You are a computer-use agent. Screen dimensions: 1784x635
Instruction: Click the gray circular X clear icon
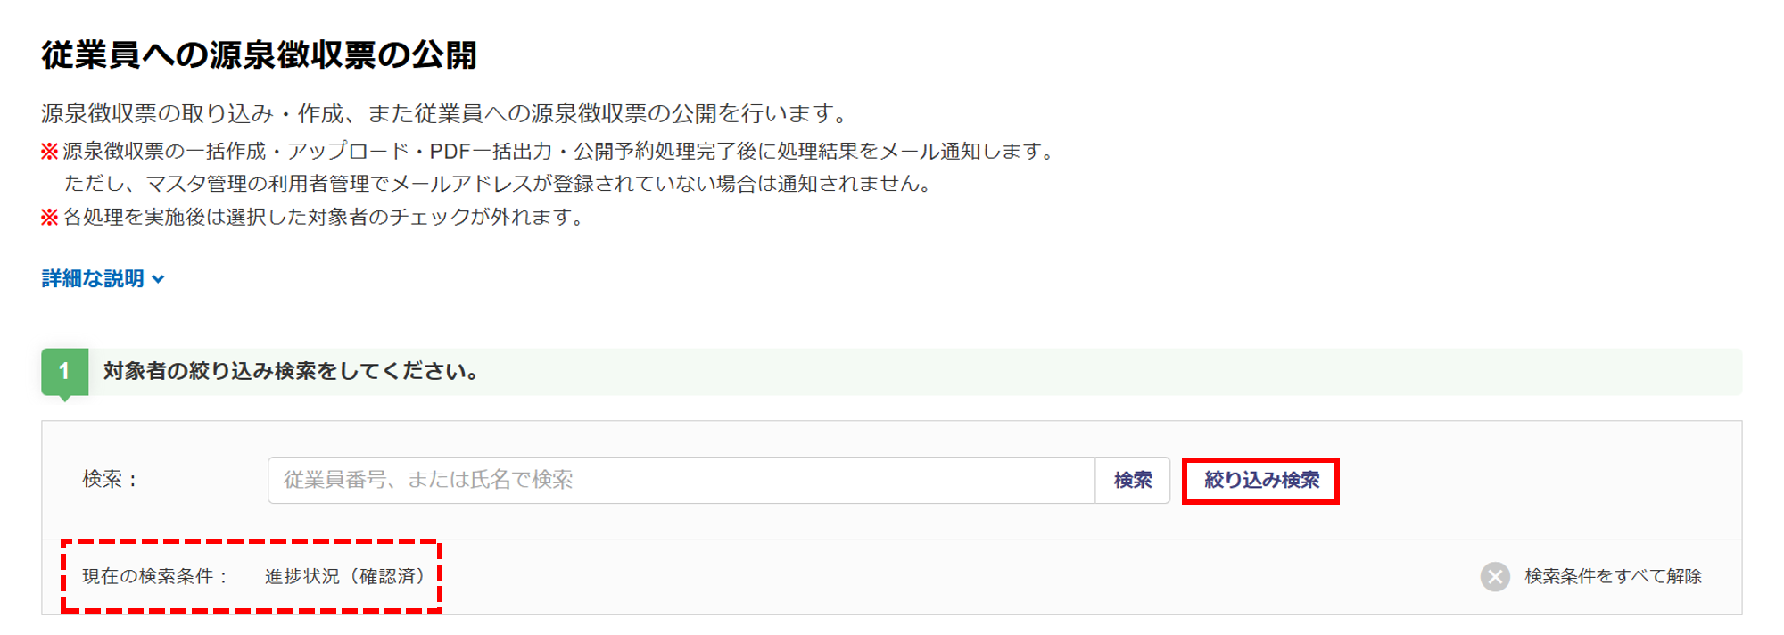tap(1495, 577)
